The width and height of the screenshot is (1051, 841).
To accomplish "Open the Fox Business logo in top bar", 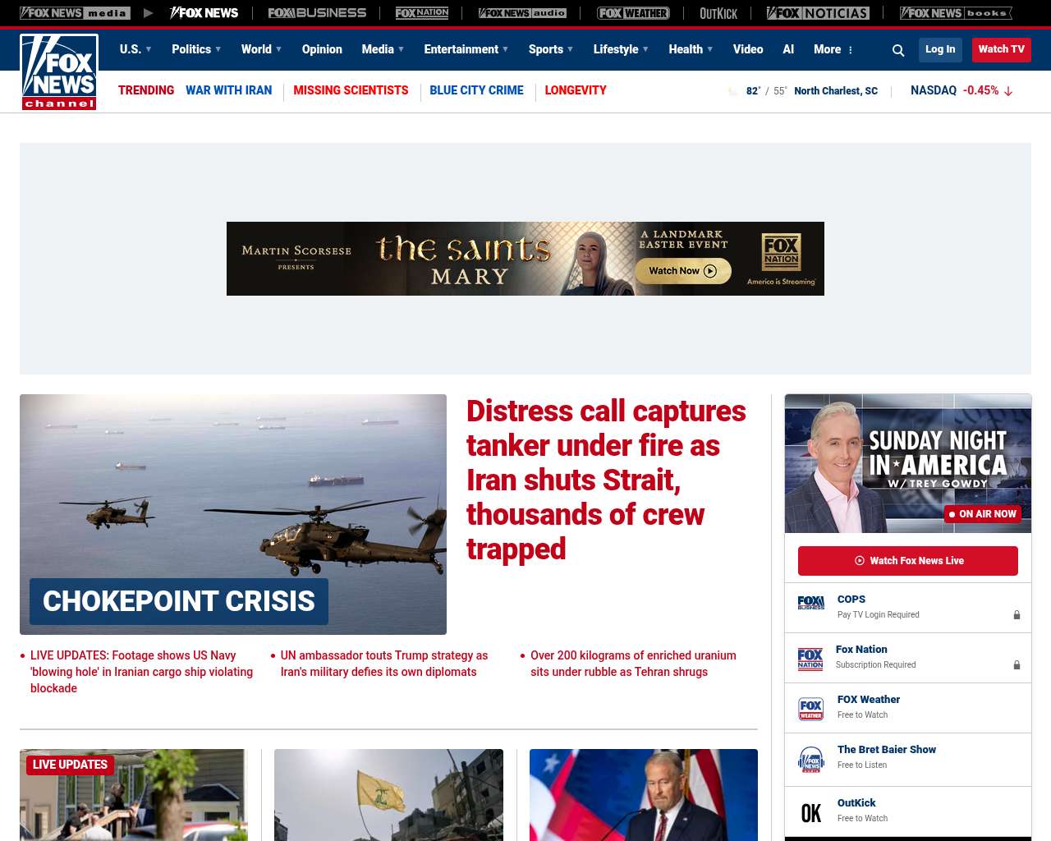I will pyautogui.click(x=317, y=13).
